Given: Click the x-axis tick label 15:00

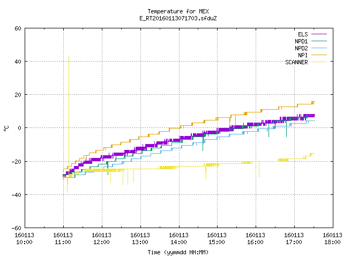Looking at the screenshot, I should click(217, 242).
